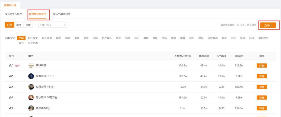Select the 按人气峰值排序 tab

pos(62,14)
